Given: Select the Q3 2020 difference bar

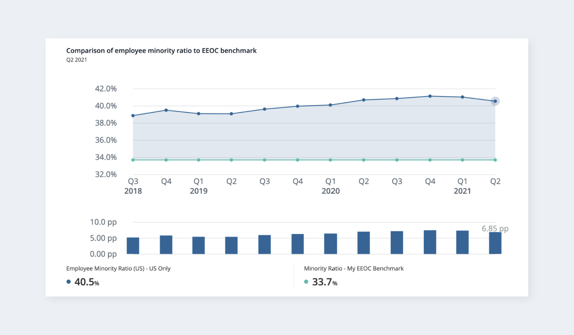Looking at the screenshot, I should pyautogui.click(x=397, y=243).
